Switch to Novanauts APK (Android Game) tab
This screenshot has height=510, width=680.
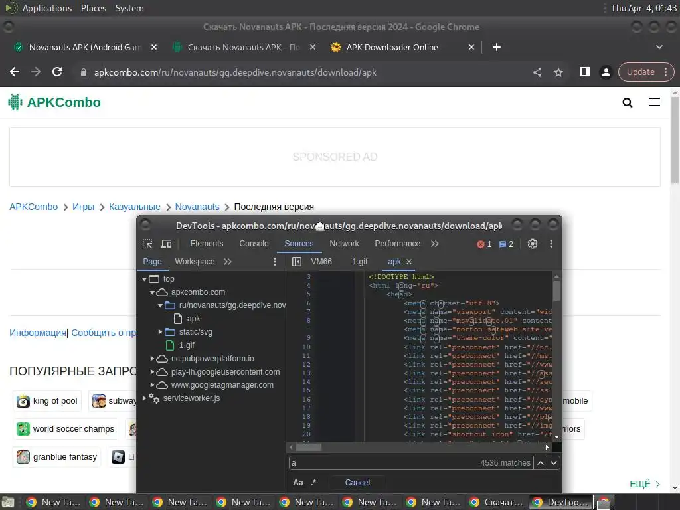(x=85, y=47)
